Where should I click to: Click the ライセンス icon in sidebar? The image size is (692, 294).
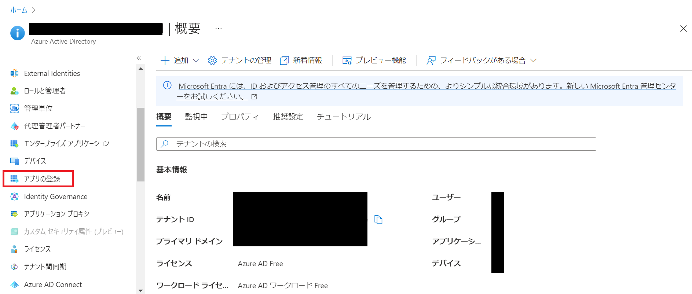pos(14,249)
